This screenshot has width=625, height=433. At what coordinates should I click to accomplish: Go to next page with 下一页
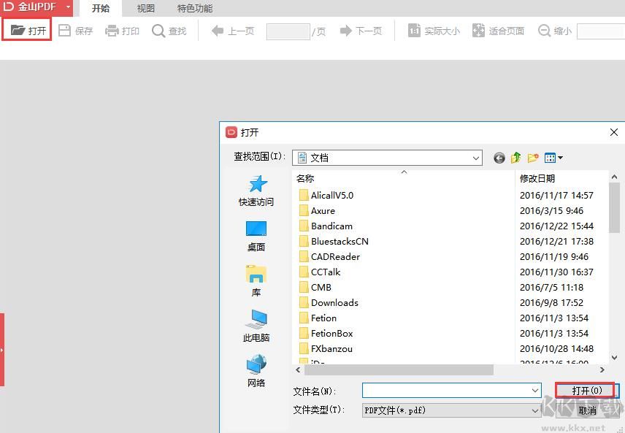pyautogui.click(x=361, y=31)
